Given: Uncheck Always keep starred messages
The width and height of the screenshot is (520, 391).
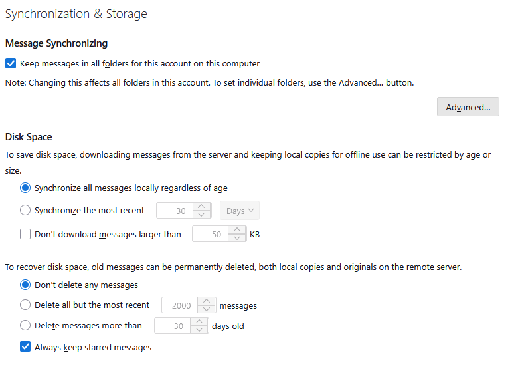Looking at the screenshot, I should 26,347.
